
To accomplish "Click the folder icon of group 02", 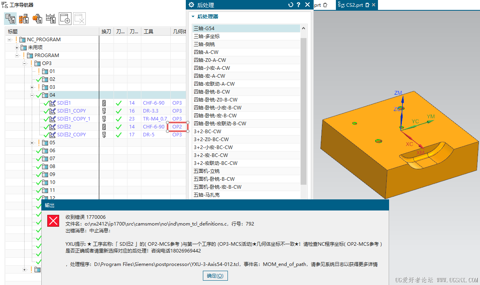I will pyautogui.click(x=45, y=79).
